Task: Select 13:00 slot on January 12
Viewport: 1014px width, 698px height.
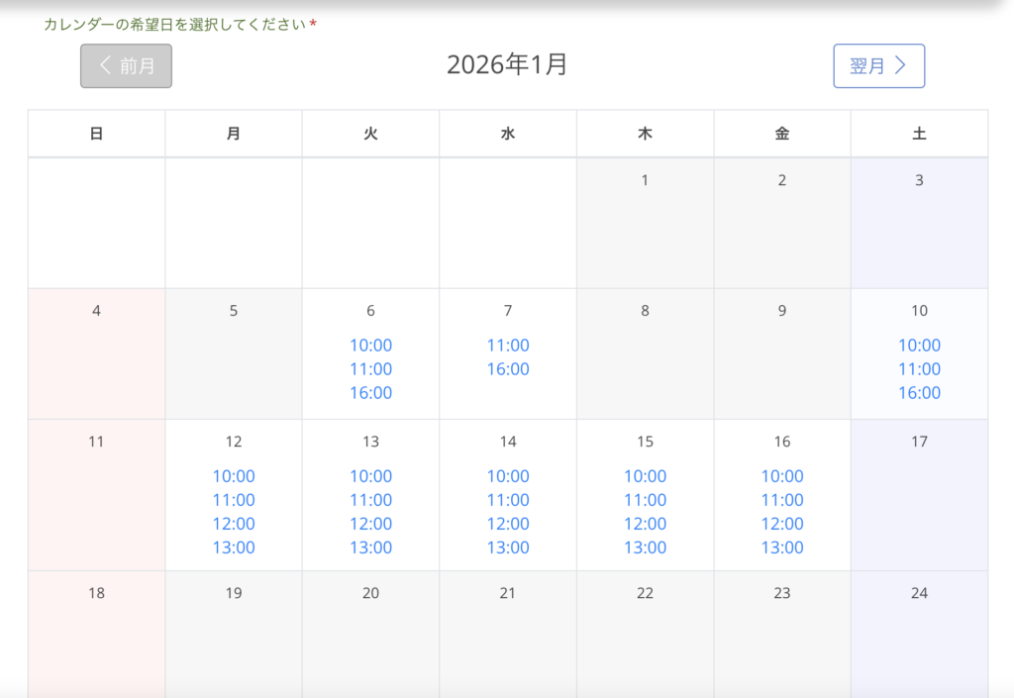Action: point(234,548)
